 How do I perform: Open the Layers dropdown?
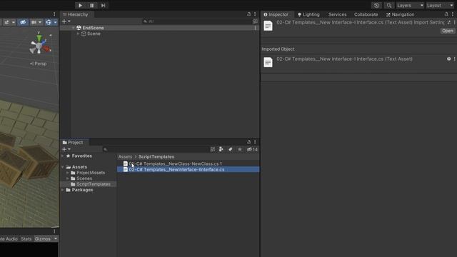click(x=410, y=6)
